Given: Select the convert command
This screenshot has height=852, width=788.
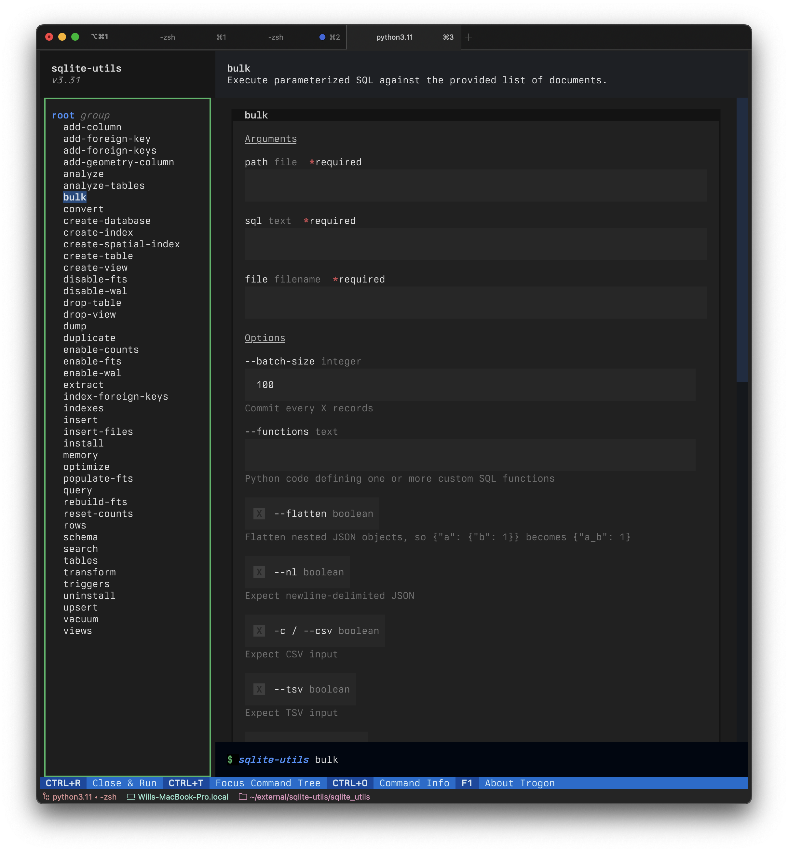Looking at the screenshot, I should coord(83,209).
